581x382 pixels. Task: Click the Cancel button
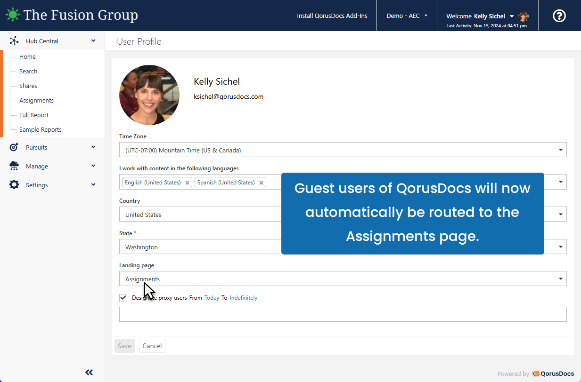click(152, 346)
